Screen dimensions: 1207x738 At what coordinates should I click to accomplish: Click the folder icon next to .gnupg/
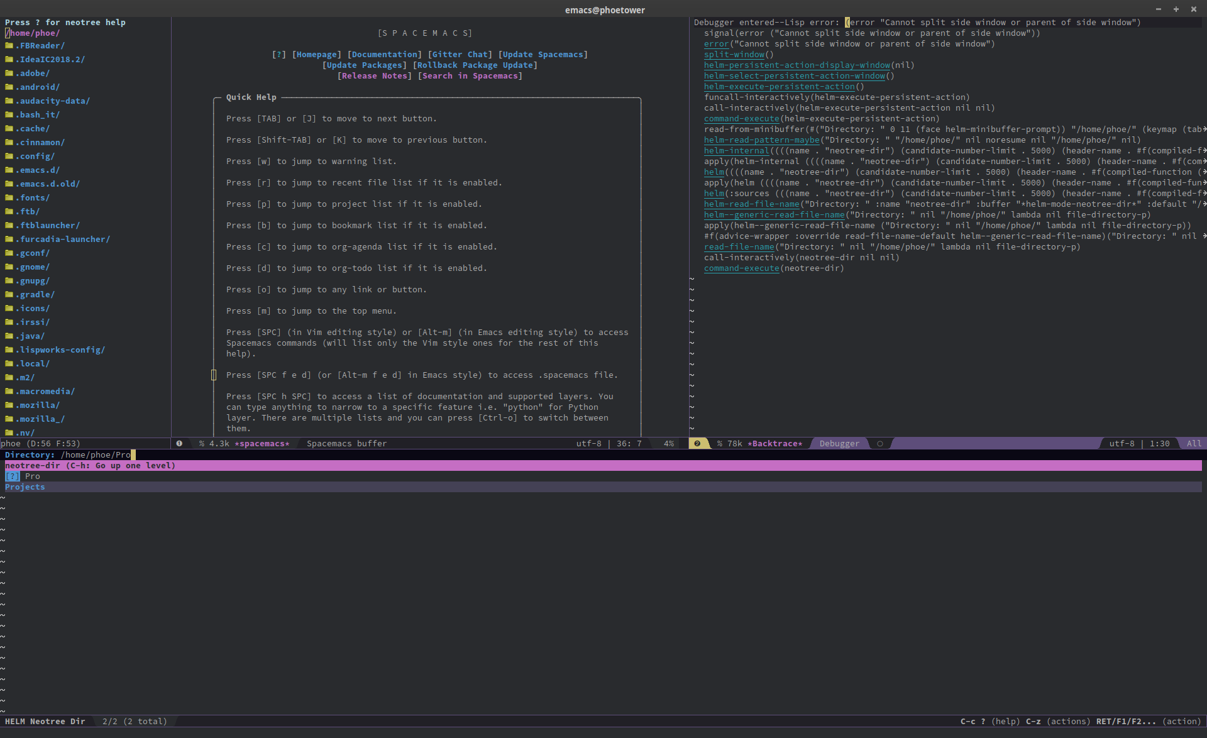tap(9, 280)
